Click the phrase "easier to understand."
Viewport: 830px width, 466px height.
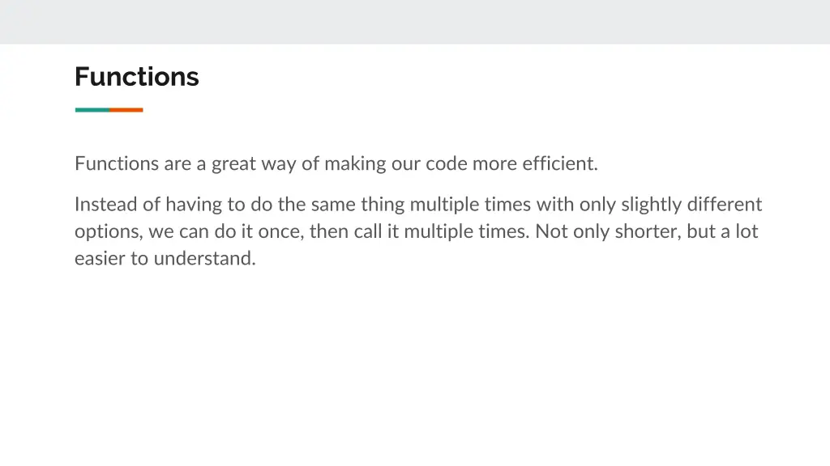[165, 258]
